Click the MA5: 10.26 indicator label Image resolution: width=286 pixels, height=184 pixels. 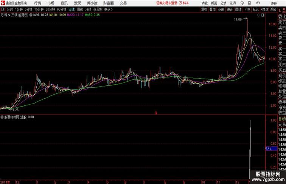coord(41,15)
